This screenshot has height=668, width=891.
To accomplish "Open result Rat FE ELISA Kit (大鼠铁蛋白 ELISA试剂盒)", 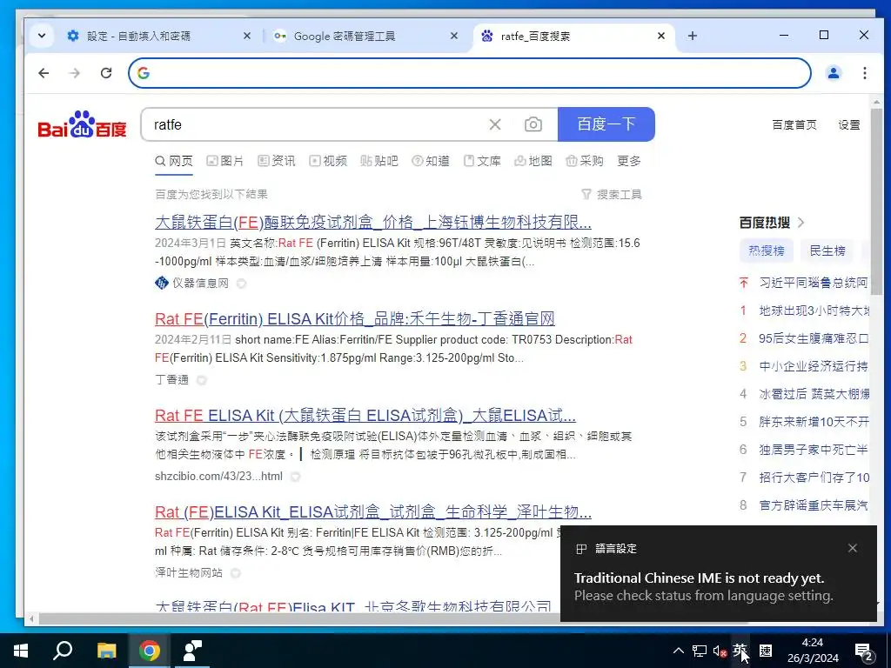I will click(x=365, y=415).
